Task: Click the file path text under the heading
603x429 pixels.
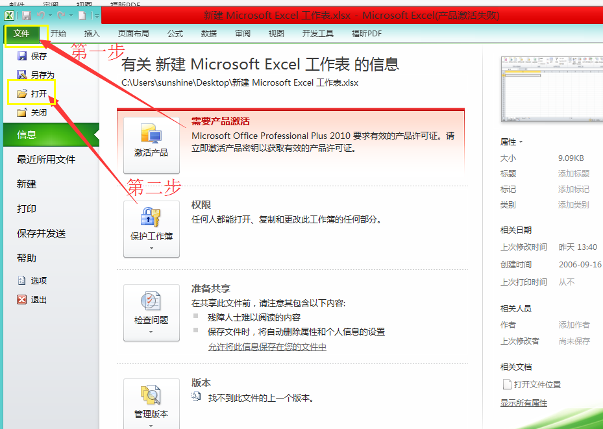Action: tap(240, 82)
